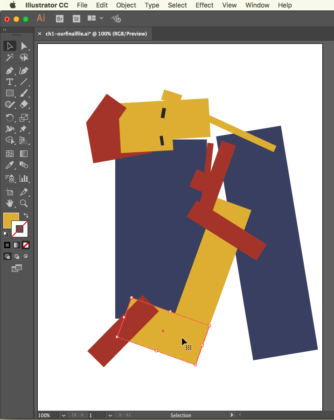Activate the Eyedropper tool
The width and height of the screenshot is (334, 420).
(x=9, y=165)
